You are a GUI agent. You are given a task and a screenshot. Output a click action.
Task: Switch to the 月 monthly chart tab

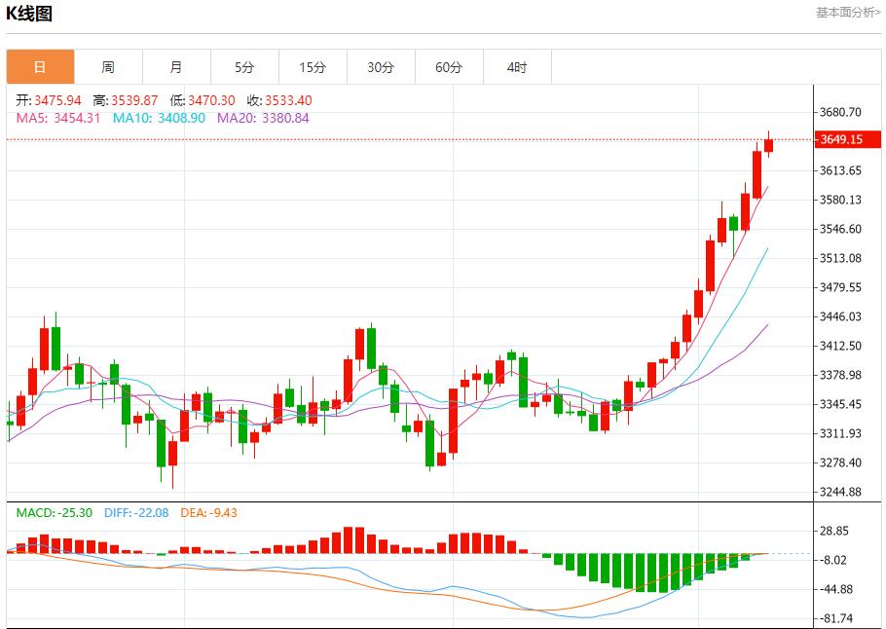(176, 66)
